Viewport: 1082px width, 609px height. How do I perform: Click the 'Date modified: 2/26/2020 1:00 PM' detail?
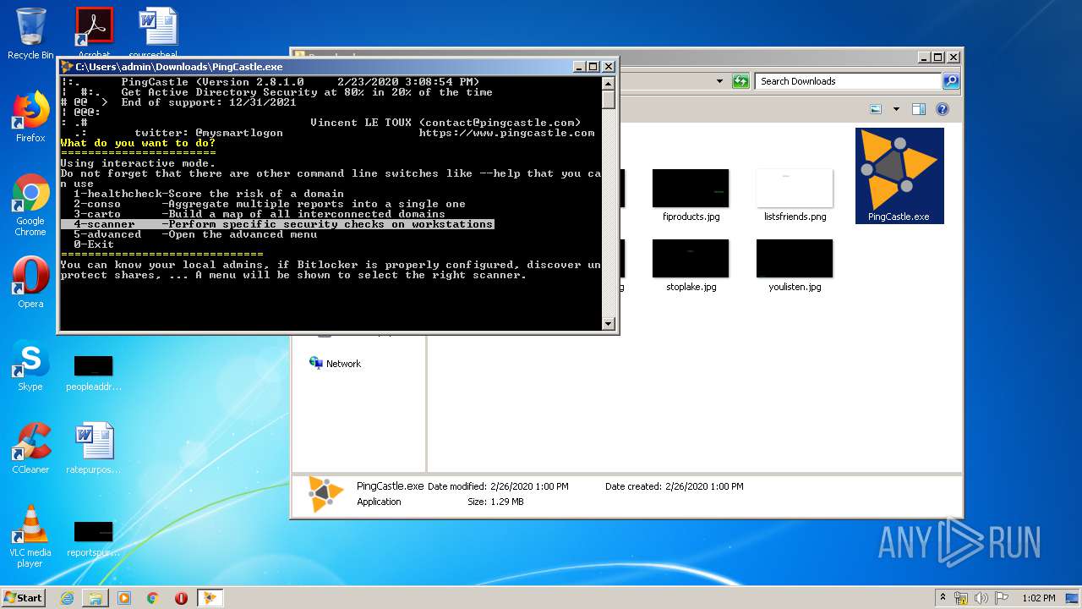tap(498, 486)
